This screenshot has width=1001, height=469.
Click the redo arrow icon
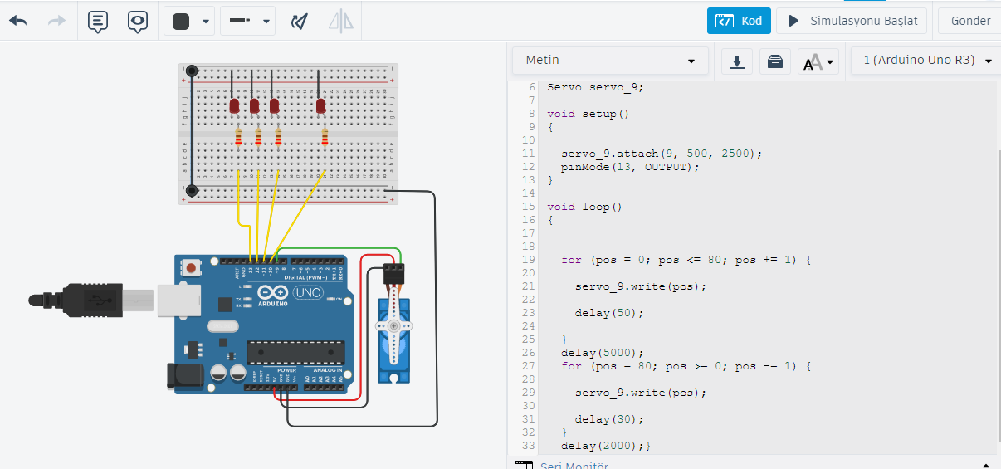[56, 22]
